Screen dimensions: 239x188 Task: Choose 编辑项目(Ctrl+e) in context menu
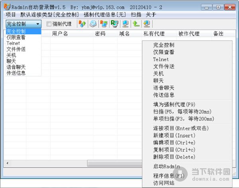pos(187,143)
